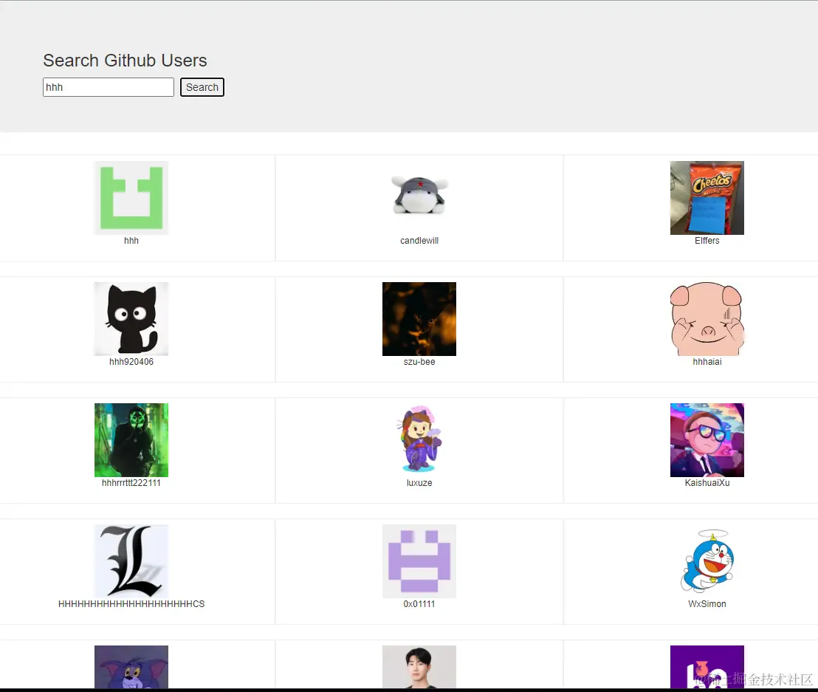Click the username text hhh under avatar

click(x=131, y=241)
